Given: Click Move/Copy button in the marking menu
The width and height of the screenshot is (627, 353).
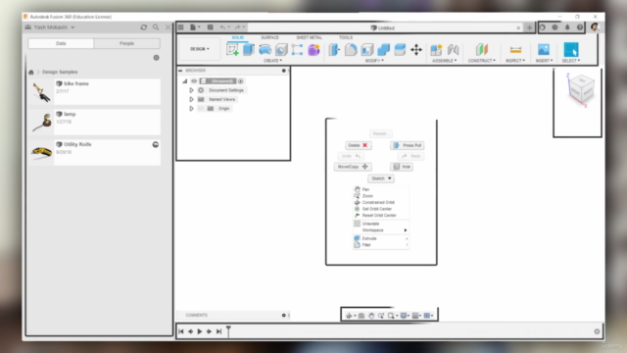Looking at the screenshot, I should [x=353, y=167].
